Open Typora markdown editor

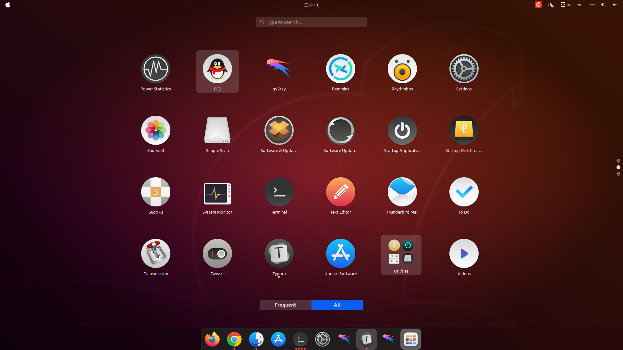(x=278, y=253)
